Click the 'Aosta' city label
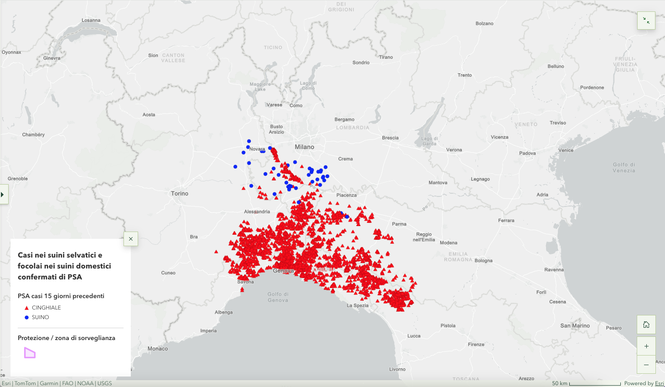This screenshot has height=387, width=665. click(x=149, y=114)
